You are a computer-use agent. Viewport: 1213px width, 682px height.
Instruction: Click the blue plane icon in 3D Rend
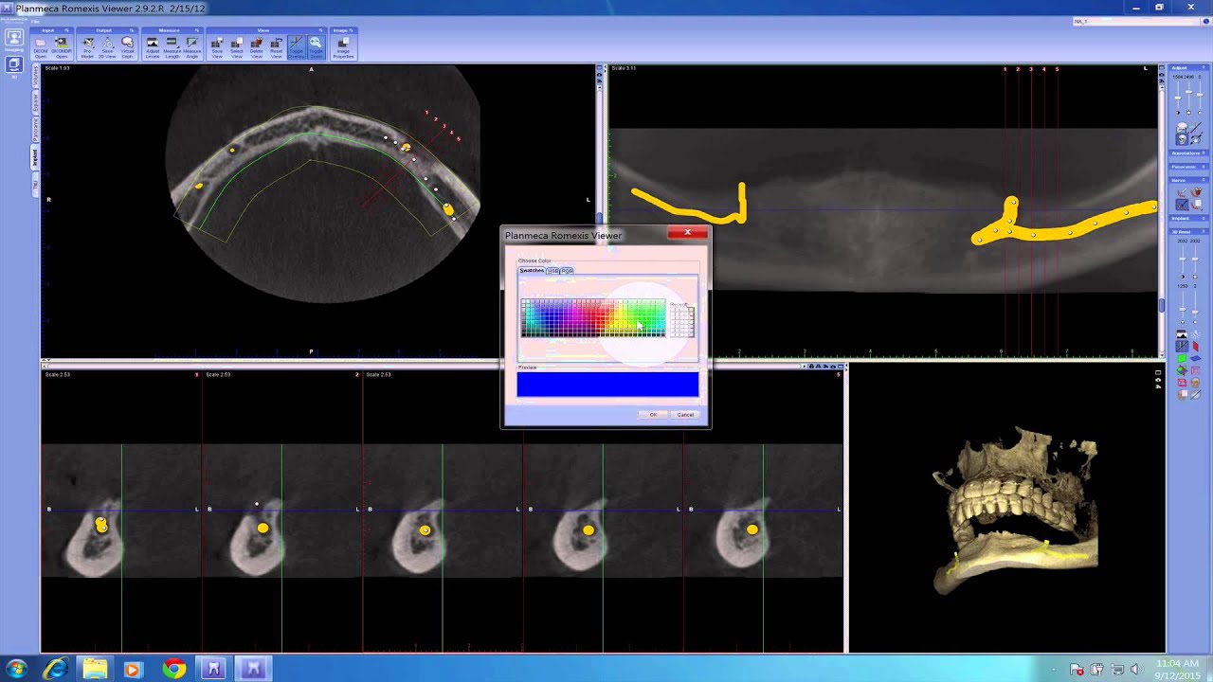point(1196,358)
